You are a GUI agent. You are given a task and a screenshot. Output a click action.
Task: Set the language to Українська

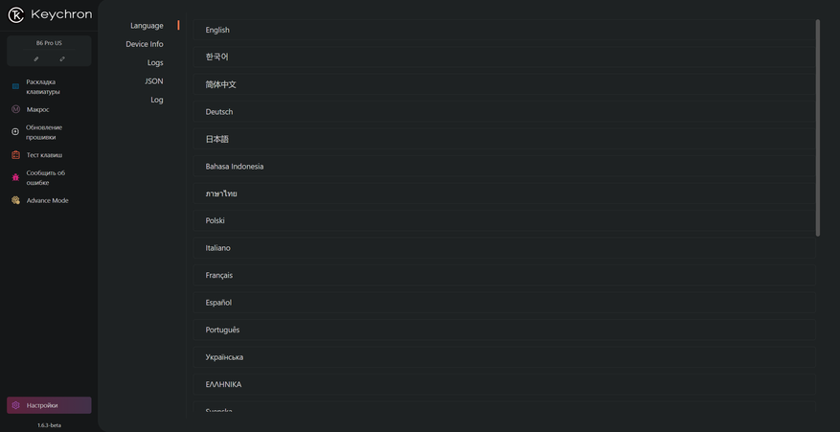click(224, 357)
